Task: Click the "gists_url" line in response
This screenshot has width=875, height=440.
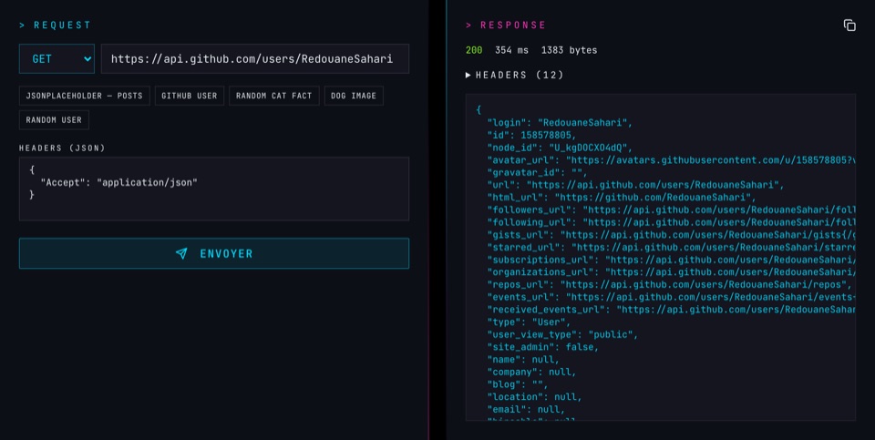Action: tap(671, 235)
